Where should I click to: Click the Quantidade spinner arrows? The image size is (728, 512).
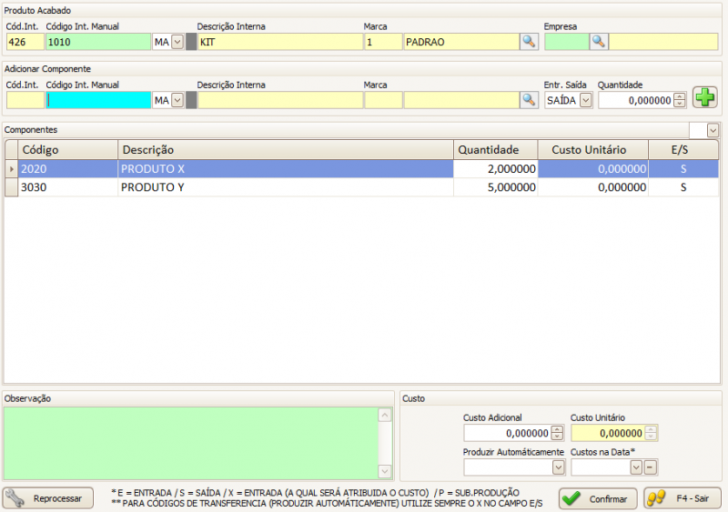tap(680, 100)
